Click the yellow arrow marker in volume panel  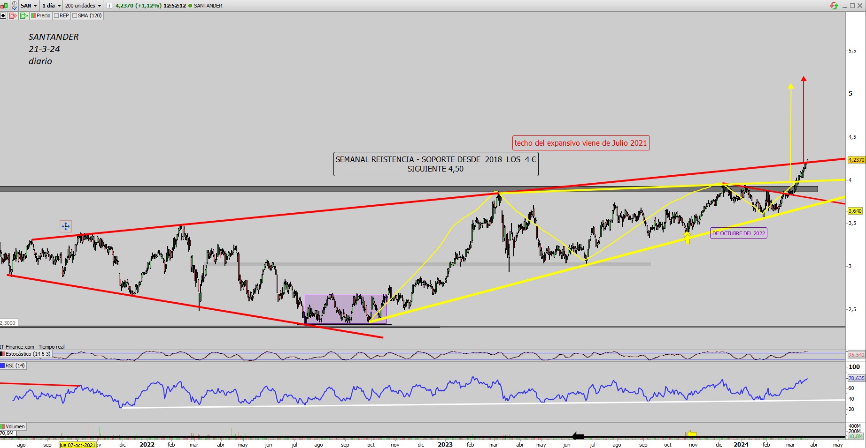(691, 434)
